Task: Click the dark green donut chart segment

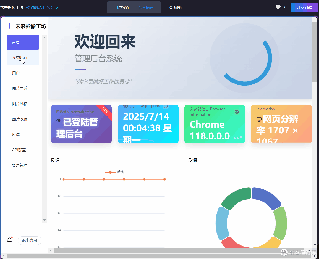Action: tap(236, 197)
